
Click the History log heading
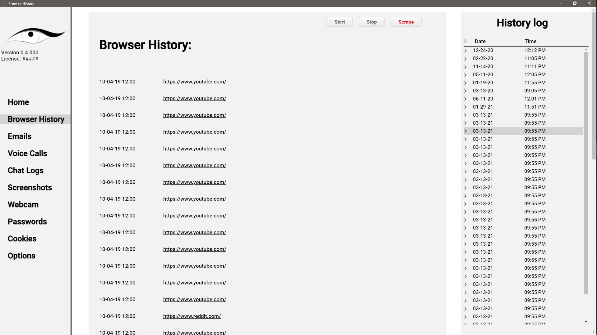coord(522,23)
